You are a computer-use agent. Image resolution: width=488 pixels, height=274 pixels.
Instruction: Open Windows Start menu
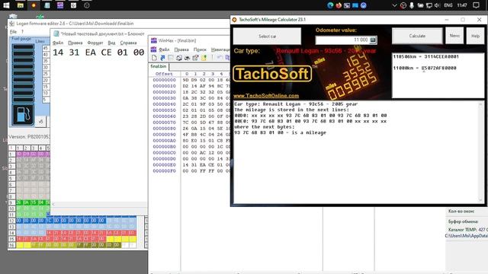coord(6,5)
